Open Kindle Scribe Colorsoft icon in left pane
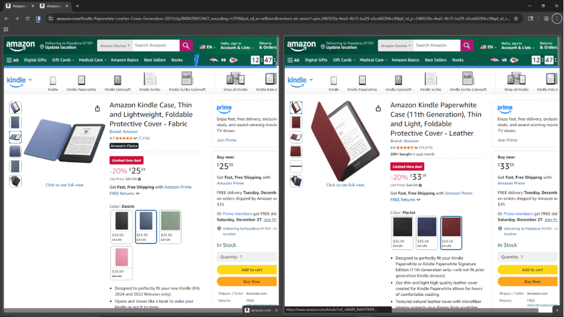 [x=187, y=82]
